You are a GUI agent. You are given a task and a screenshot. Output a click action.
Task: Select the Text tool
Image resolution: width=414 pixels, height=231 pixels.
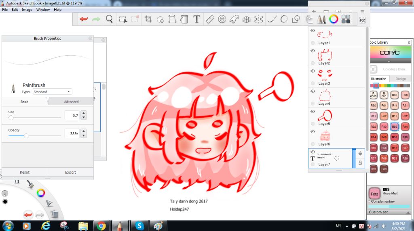(x=197, y=19)
